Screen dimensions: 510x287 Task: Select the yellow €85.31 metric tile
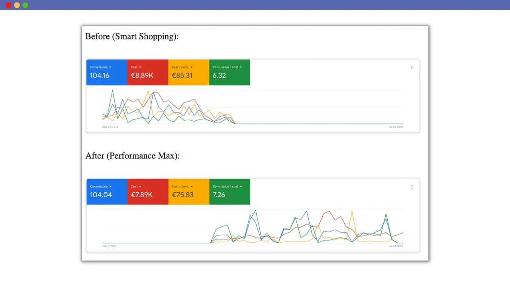click(x=188, y=73)
